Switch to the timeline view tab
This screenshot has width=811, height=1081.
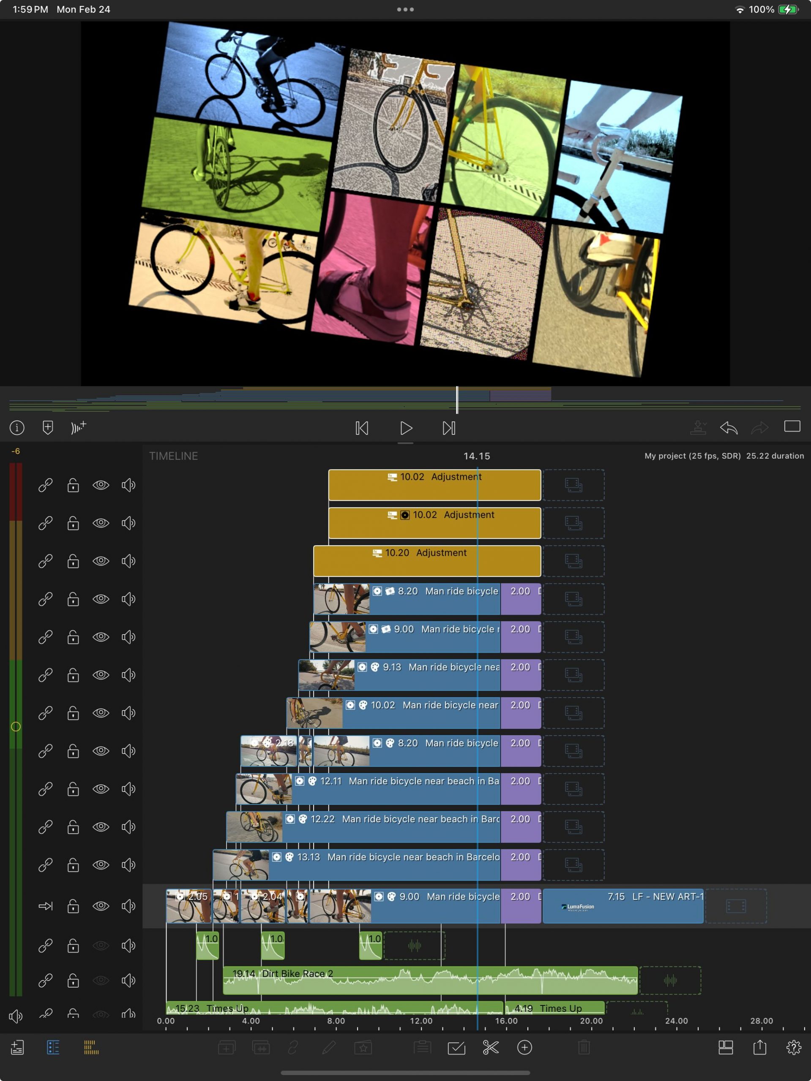point(91,1047)
